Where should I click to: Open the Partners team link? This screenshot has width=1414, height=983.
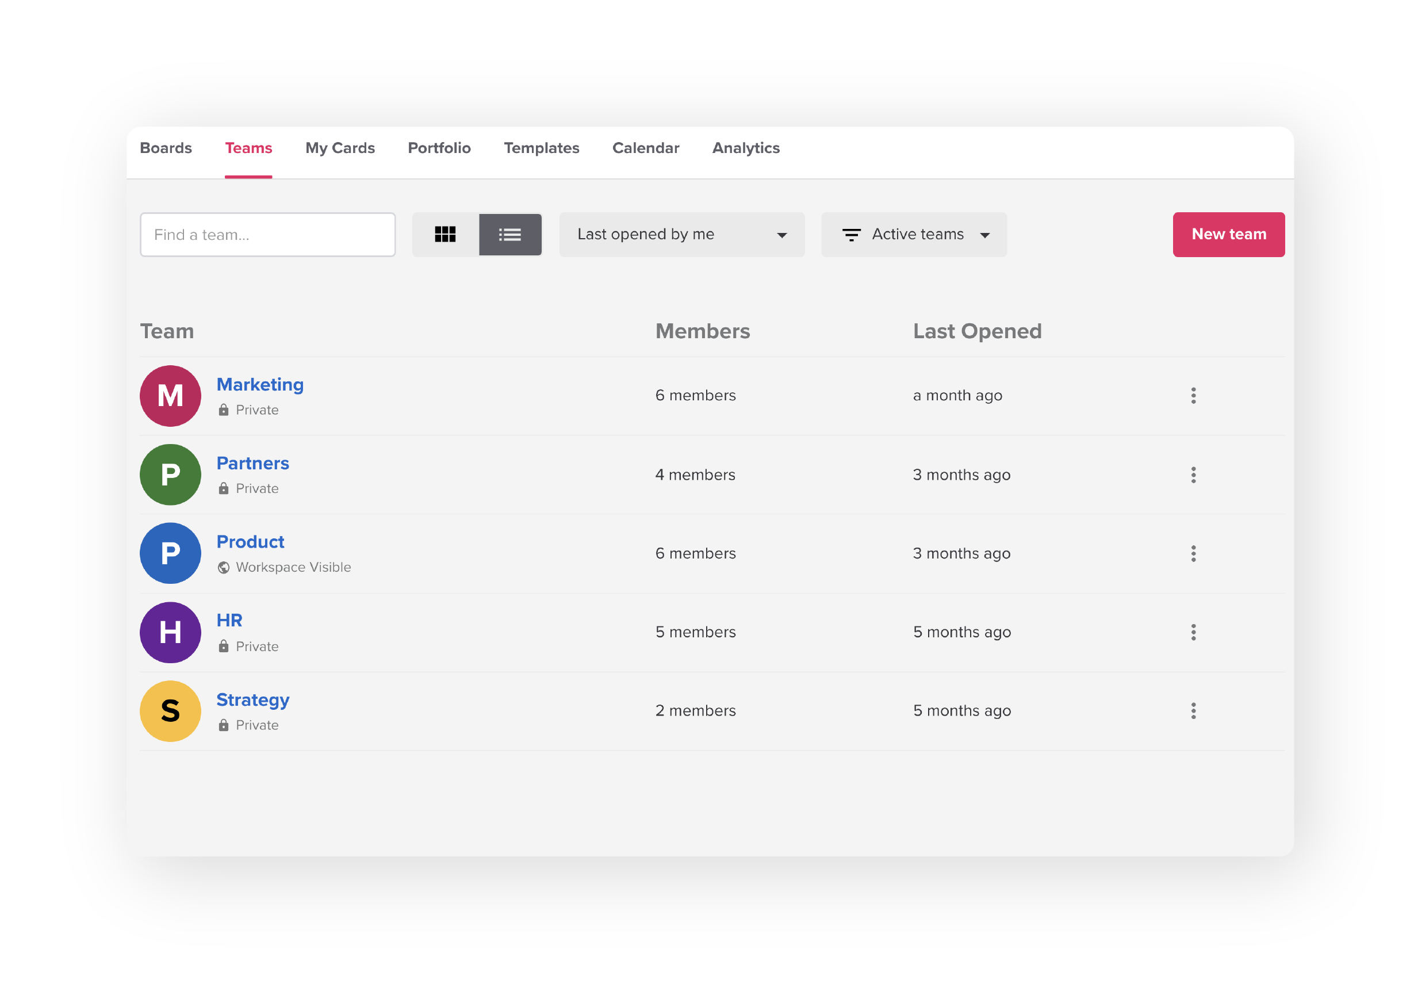pyautogui.click(x=252, y=462)
